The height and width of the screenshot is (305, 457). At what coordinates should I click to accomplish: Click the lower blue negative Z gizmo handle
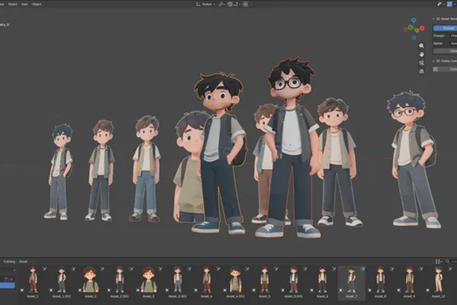click(x=414, y=37)
